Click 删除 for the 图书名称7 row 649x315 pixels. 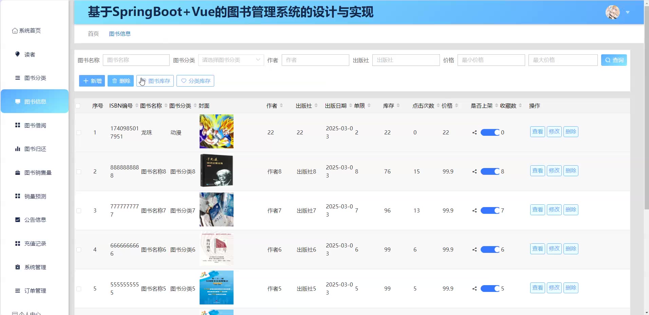point(571,209)
